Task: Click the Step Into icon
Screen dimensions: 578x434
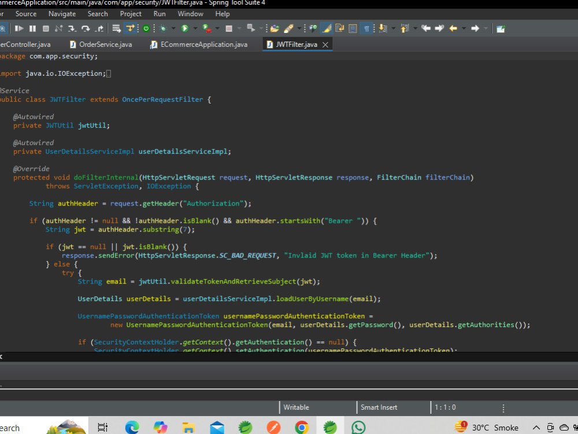Action: tap(72, 28)
